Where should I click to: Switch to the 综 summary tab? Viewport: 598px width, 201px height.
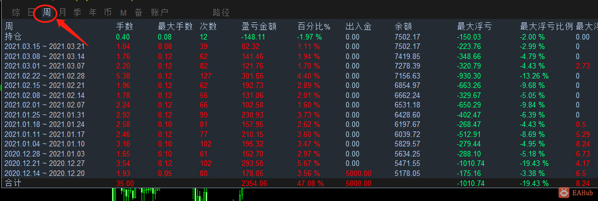click(16, 13)
